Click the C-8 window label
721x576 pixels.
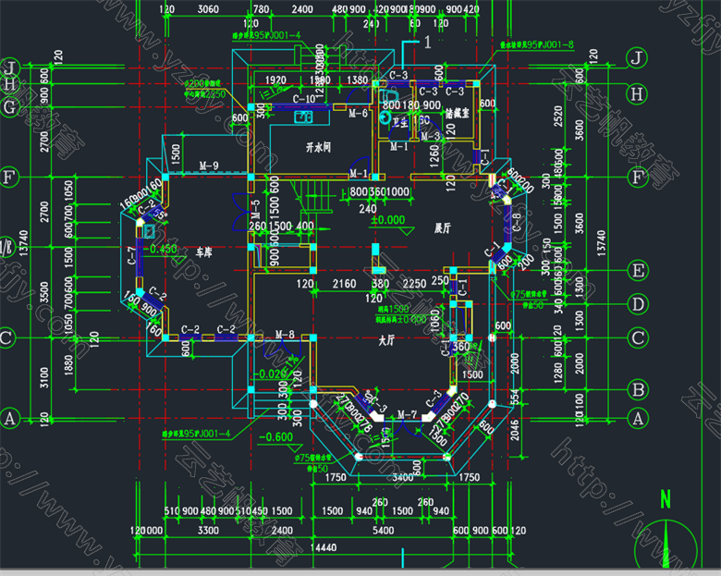(x=517, y=222)
